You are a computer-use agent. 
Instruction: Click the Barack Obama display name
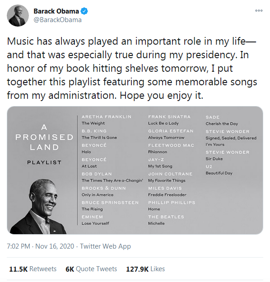(x=56, y=11)
